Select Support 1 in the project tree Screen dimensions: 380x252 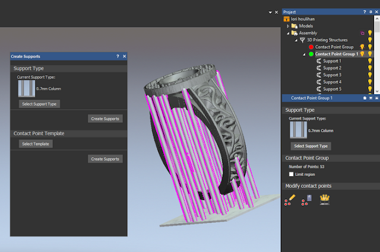(x=332, y=61)
